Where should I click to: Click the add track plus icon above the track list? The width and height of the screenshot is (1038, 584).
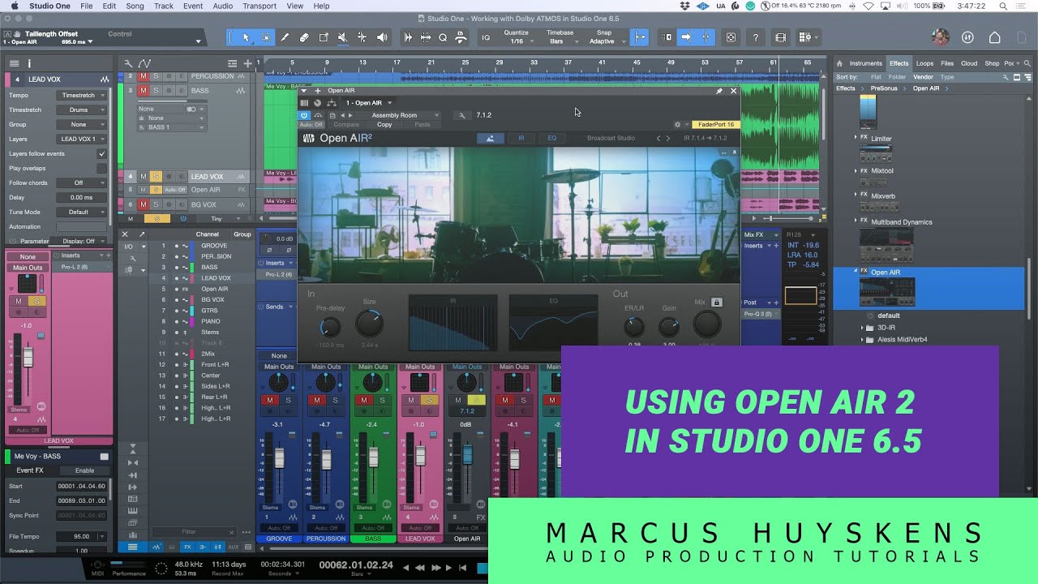(247, 63)
